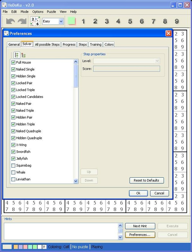Viewport: 192px width, 252px height.
Task: Select digit 3 in the toolbar
Action: (x=107, y=21)
